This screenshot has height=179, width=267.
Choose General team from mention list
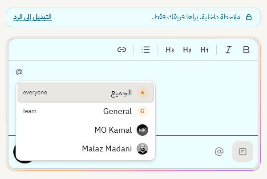(85, 111)
